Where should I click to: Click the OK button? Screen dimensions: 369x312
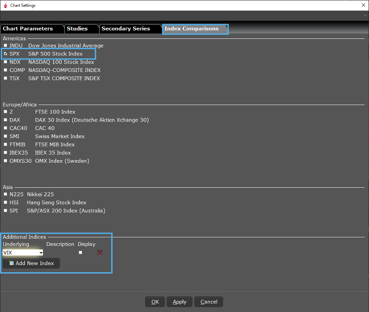[155, 302]
